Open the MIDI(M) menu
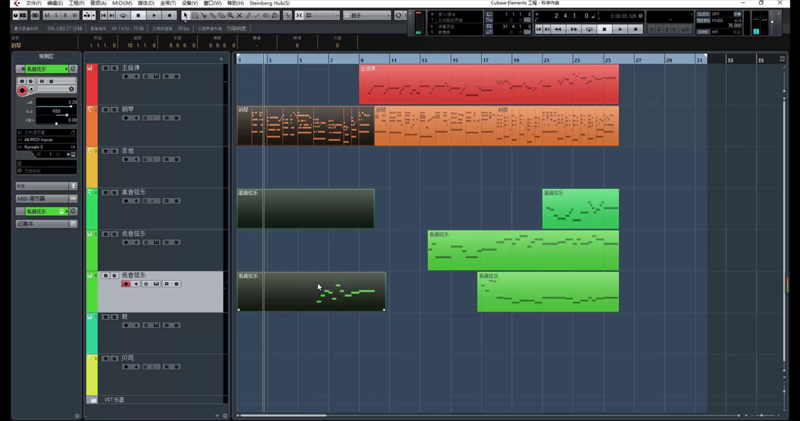The height and width of the screenshot is (421, 800). click(122, 3)
